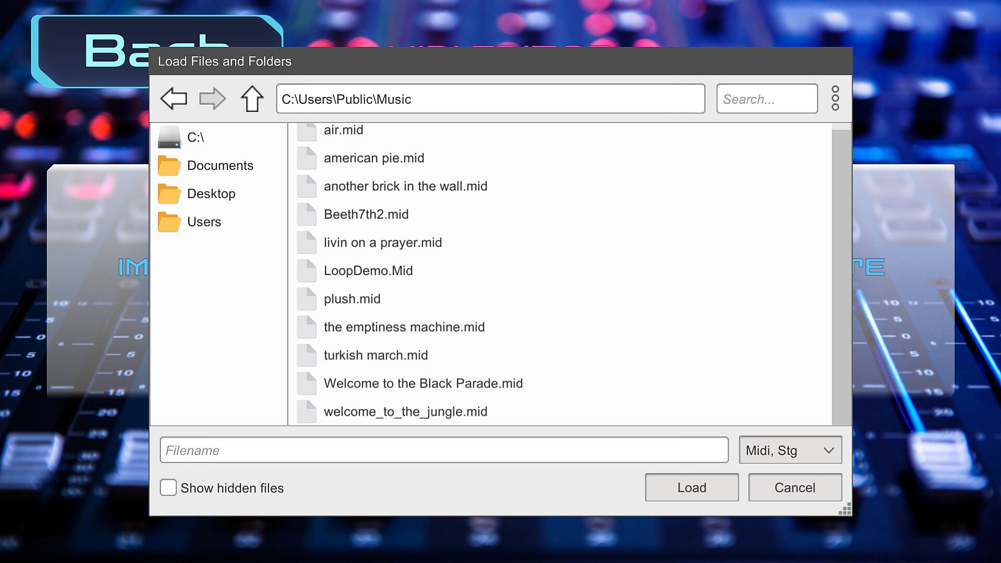The width and height of the screenshot is (1001, 563).
Task: Go up one folder level
Action: pyautogui.click(x=252, y=99)
